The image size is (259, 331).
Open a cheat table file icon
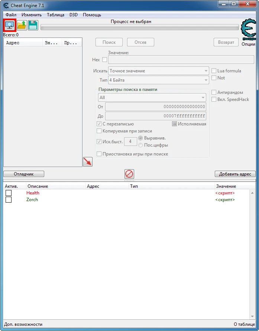pyautogui.click(x=22, y=25)
